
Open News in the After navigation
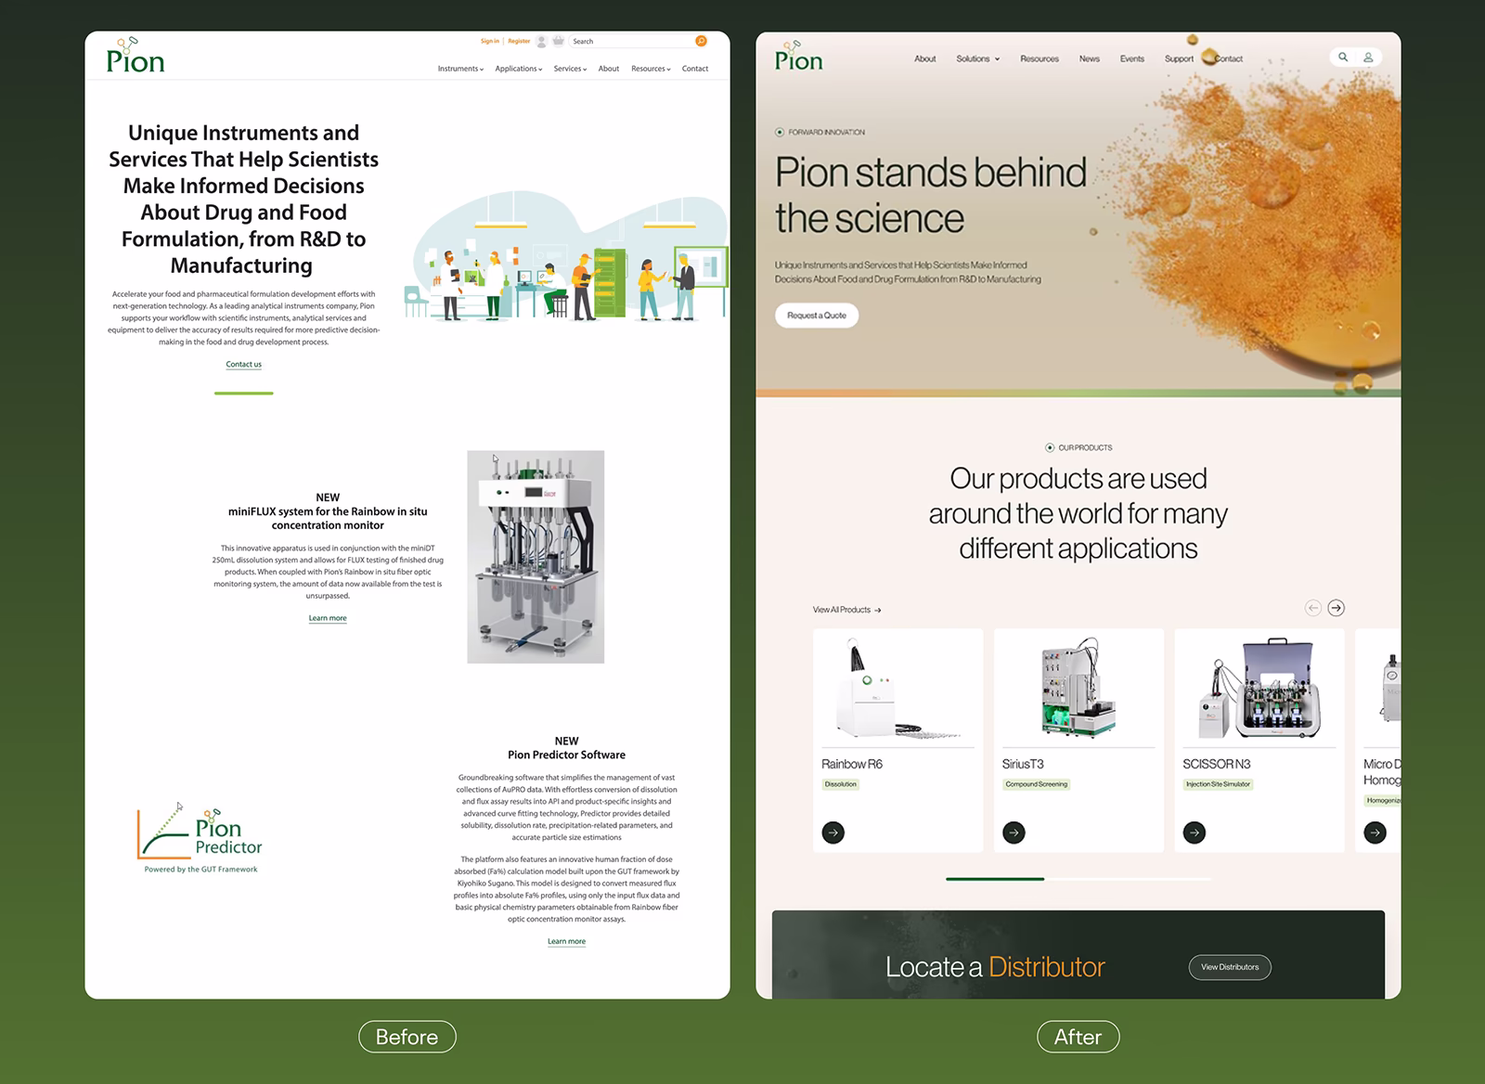pos(1090,58)
